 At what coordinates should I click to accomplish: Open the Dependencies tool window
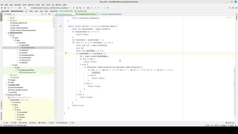click(x=62, y=122)
